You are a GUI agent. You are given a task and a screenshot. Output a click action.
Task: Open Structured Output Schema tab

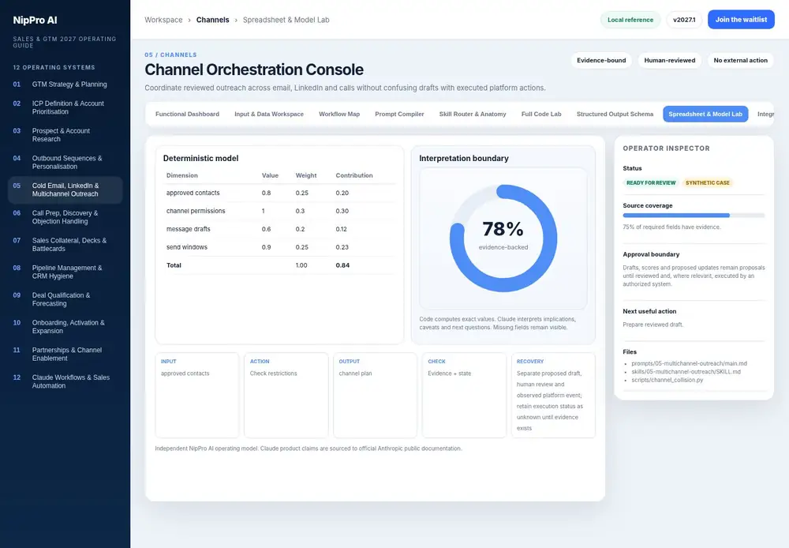click(615, 114)
